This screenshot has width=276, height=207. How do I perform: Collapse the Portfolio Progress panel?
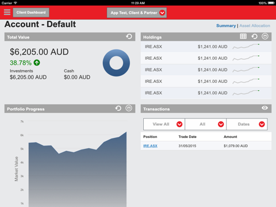pyautogui.click(x=129, y=108)
